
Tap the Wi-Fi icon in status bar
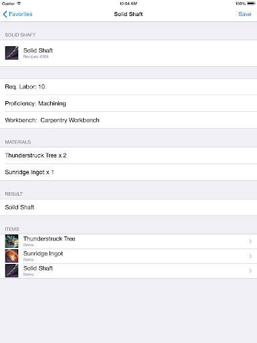point(19,3)
